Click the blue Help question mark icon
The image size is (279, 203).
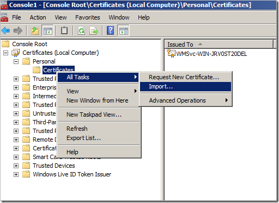111,30
